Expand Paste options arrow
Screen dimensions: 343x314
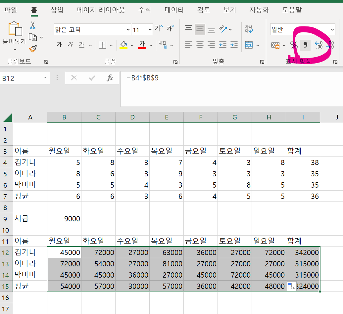tap(15, 49)
